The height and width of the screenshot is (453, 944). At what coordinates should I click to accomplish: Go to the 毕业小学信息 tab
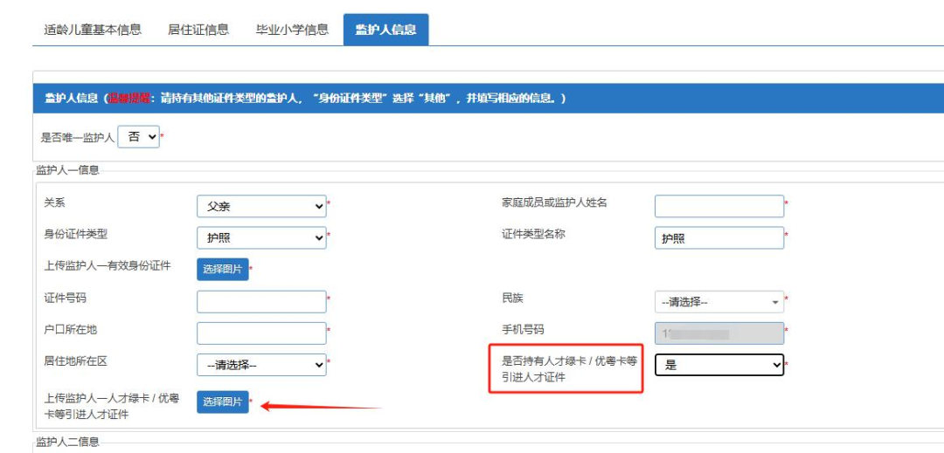(x=293, y=30)
